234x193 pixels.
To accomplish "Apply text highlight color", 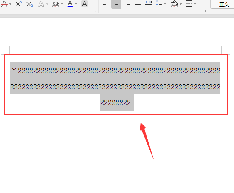I will point(56,4).
